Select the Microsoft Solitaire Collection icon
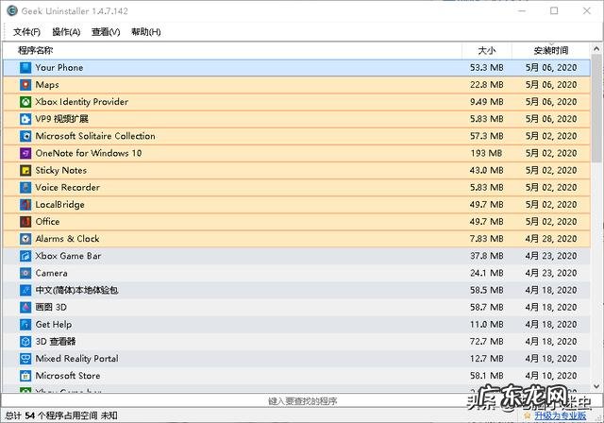Viewport: 604px width, 423px height. coord(25,136)
